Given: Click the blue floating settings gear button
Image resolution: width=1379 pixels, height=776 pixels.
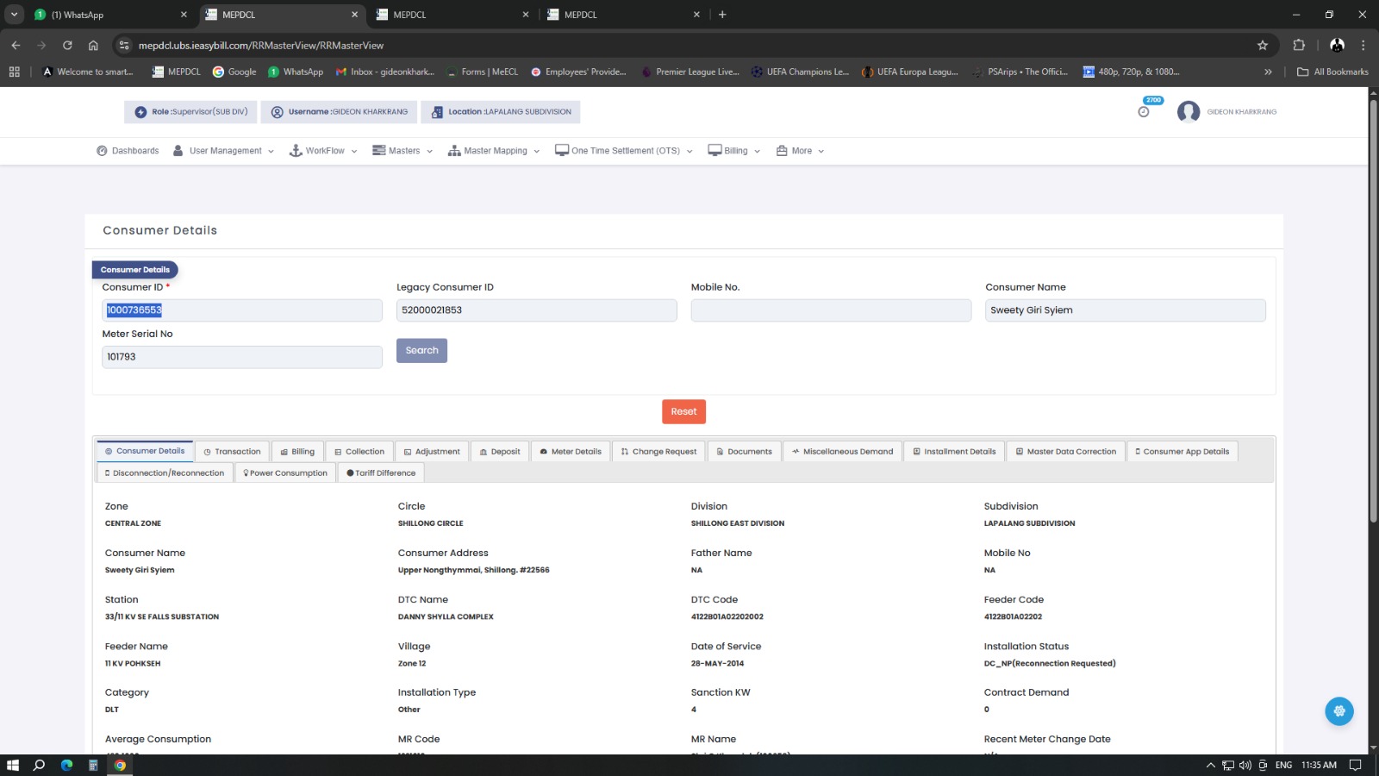Looking at the screenshot, I should (x=1338, y=711).
